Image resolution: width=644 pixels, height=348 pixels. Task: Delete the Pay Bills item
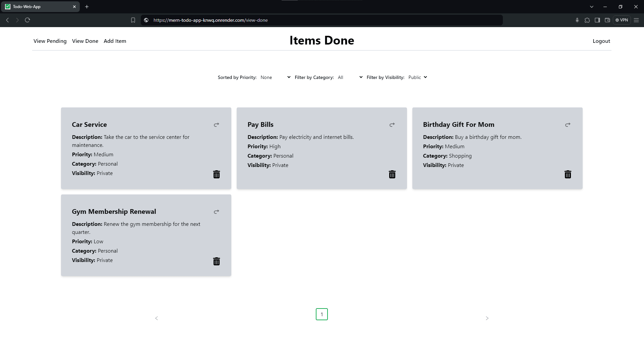click(x=392, y=174)
